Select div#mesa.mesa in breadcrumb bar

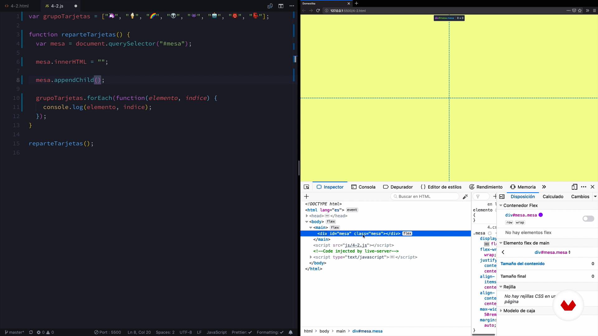[x=367, y=331]
